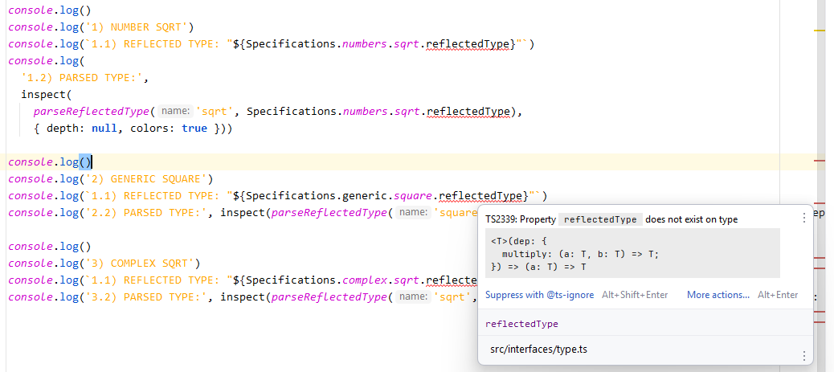This screenshot has height=372, width=834.
Task: Click the red error marker beside highlighted line
Action: 820,161
